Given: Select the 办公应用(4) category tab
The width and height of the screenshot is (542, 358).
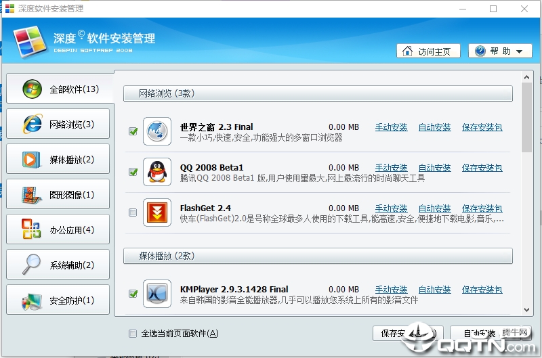Looking at the screenshot, I should 58,229.
